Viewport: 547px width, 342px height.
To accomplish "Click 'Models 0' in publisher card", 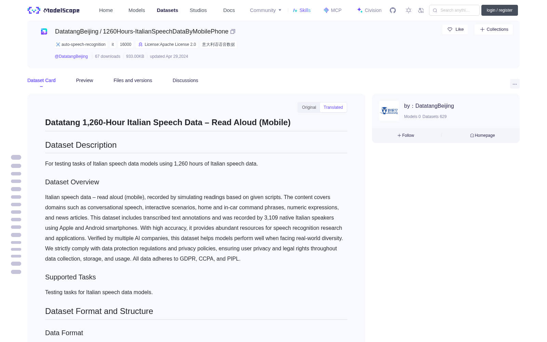I will click(x=412, y=117).
